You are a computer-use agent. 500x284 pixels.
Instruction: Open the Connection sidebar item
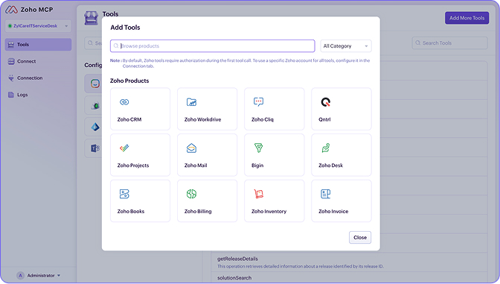[38, 78]
